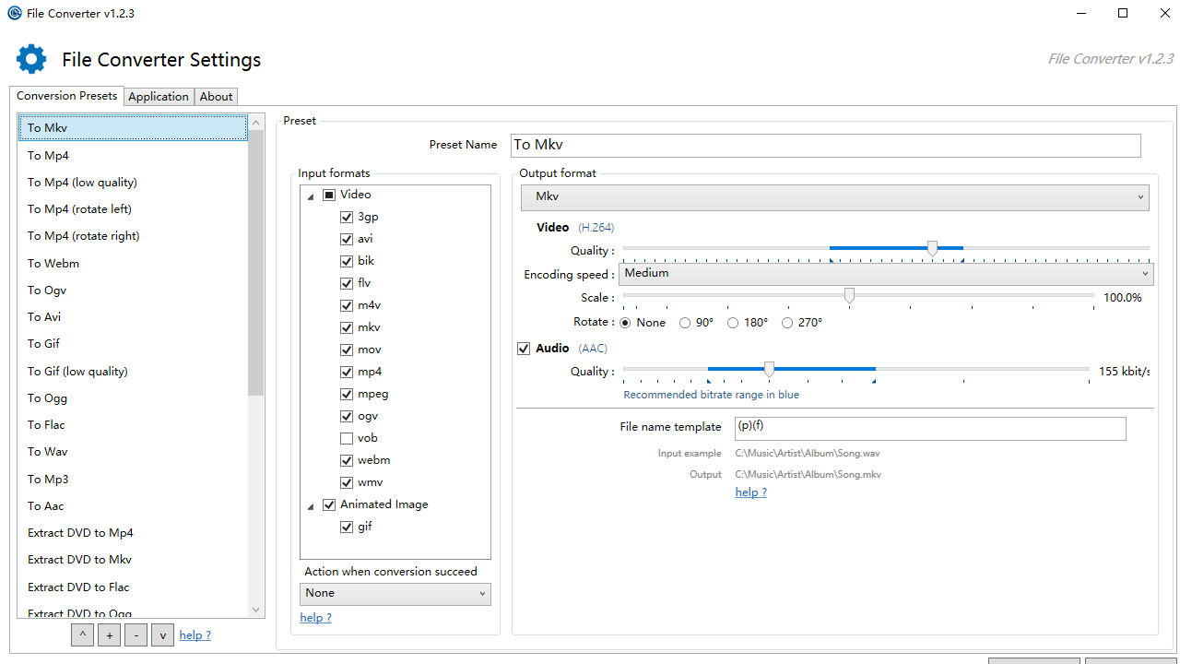Enable the vob input format checkbox
The width and height of the screenshot is (1180, 664).
click(x=347, y=438)
